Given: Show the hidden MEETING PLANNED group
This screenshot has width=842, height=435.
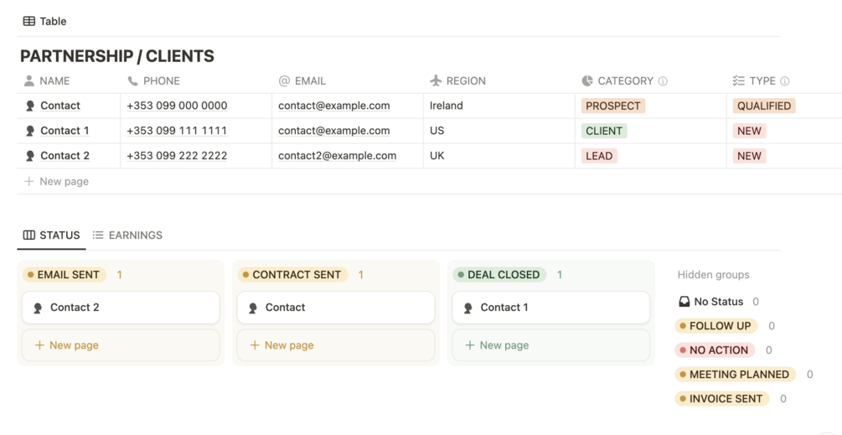Looking at the screenshot, I should tap(737, 375).
